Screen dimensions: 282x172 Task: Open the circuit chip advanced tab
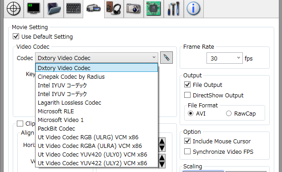[x=154, y=9]
